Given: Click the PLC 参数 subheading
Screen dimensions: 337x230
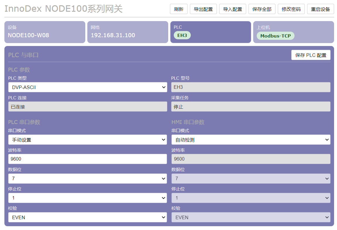Looking at the screenshot, I should pyautogui.click(x=19, y=70).
